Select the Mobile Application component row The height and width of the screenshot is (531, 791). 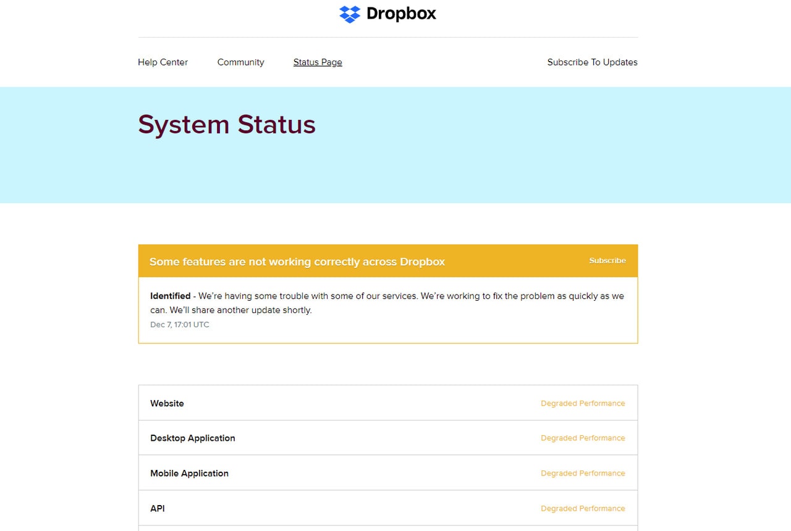tap(388, 474)
